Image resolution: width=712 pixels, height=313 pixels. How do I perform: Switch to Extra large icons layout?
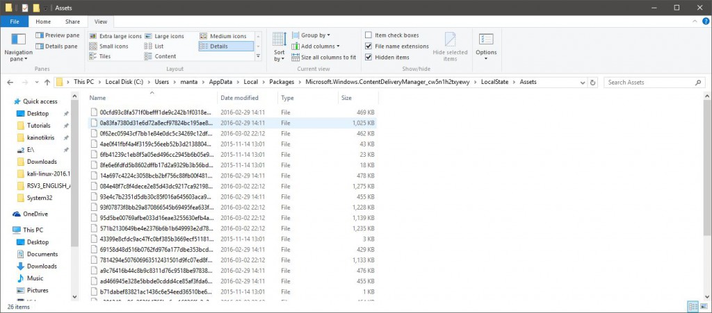[115, 36]
